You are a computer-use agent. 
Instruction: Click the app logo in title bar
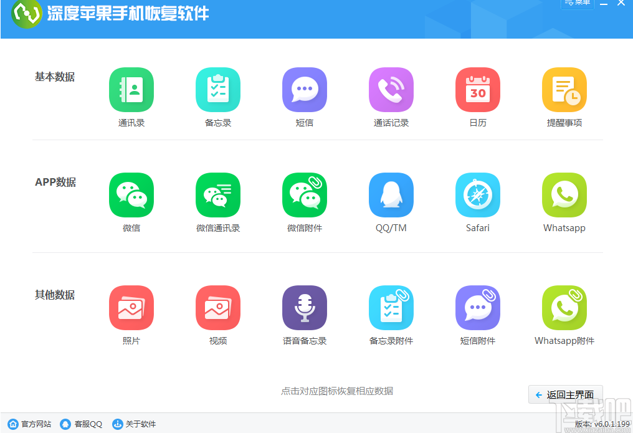[x=27, y=13]
